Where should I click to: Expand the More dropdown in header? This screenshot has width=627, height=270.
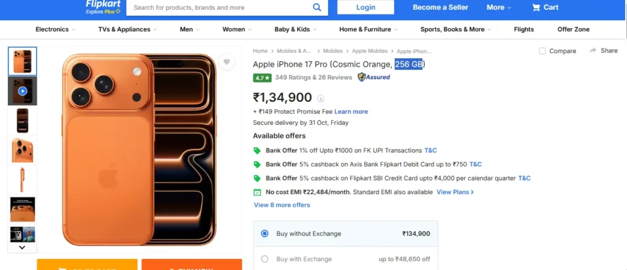[x=499, y=7]
